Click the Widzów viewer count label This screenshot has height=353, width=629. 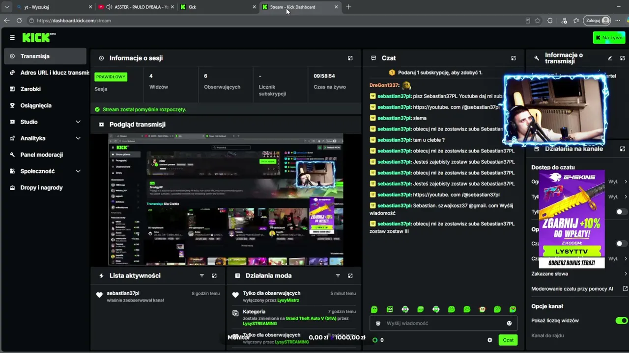coord(159,87)
